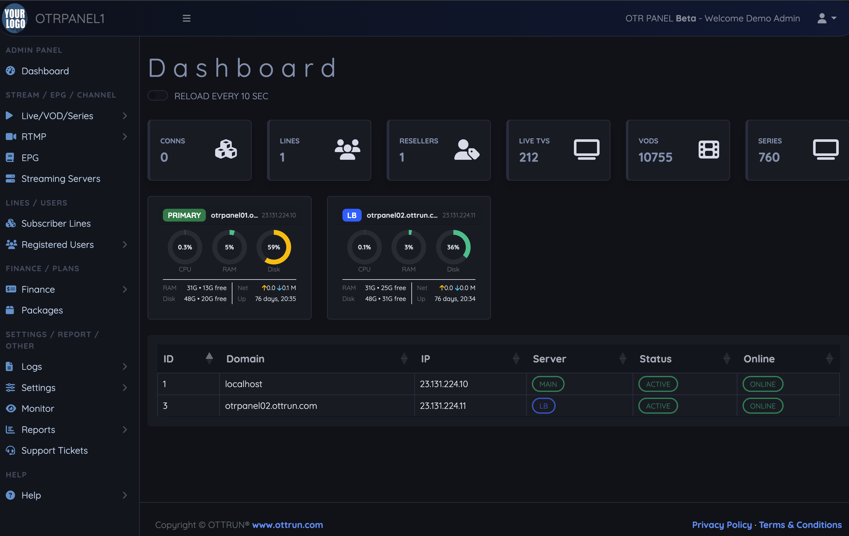Click the Logs file icon
849x536 pixels.
pyautogui.click(x=10, y=366)
